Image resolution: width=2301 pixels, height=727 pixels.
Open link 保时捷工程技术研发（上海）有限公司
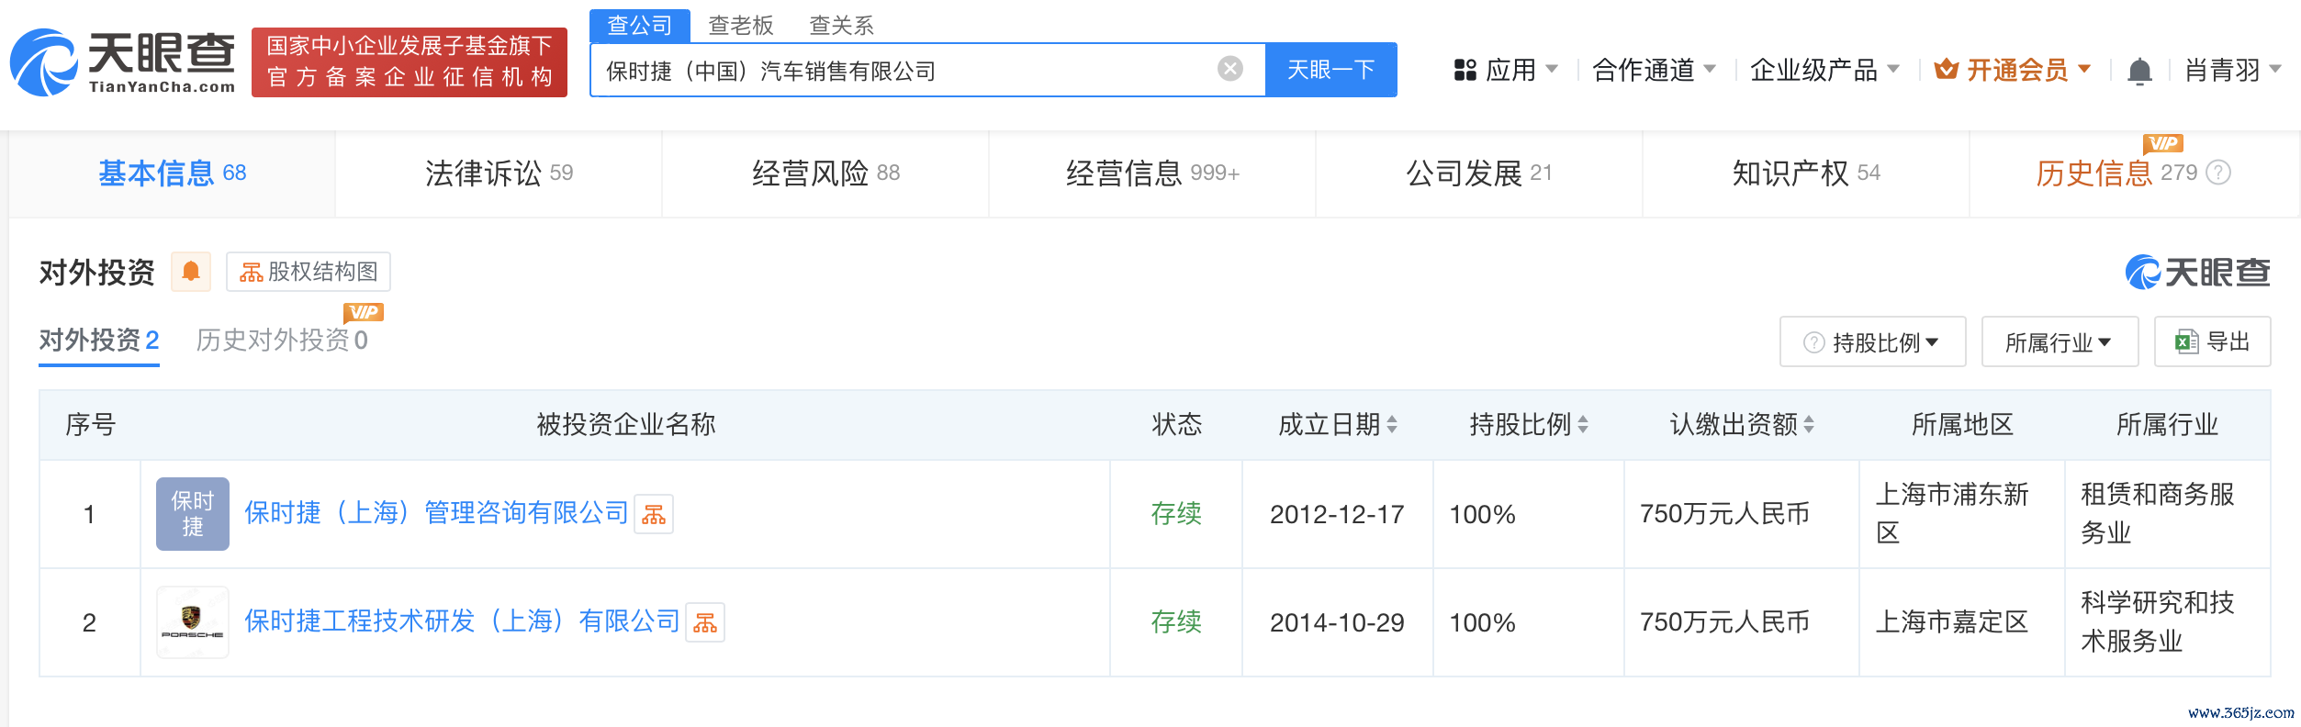click(462, 621)
